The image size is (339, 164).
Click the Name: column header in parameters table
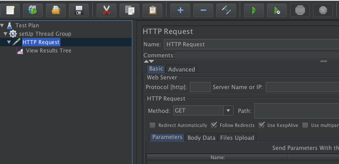tap(218, 157)
